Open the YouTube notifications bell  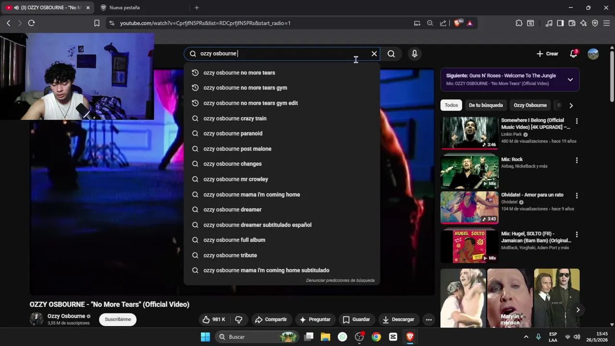pyautogui.click(x=573, y=54)
